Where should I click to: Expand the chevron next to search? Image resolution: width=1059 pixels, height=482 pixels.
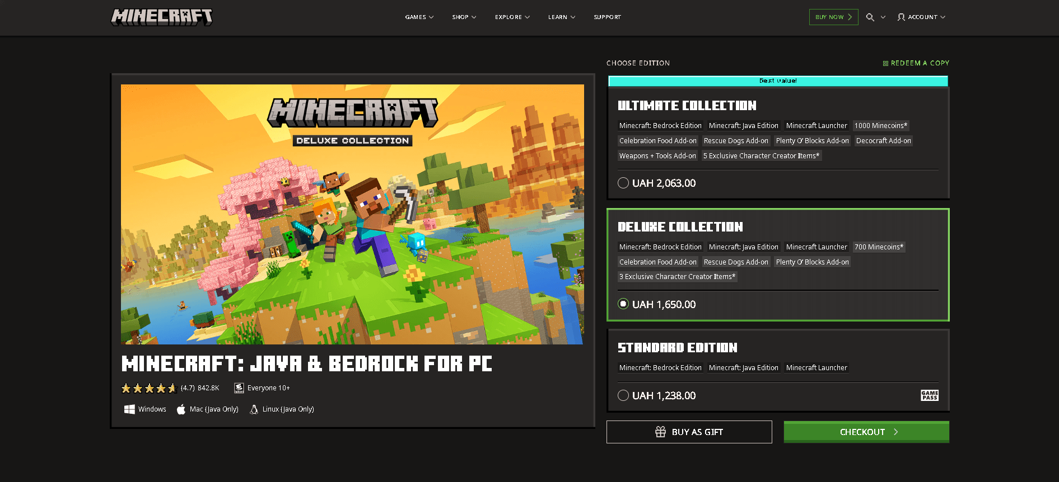click(x=883, y=17)
